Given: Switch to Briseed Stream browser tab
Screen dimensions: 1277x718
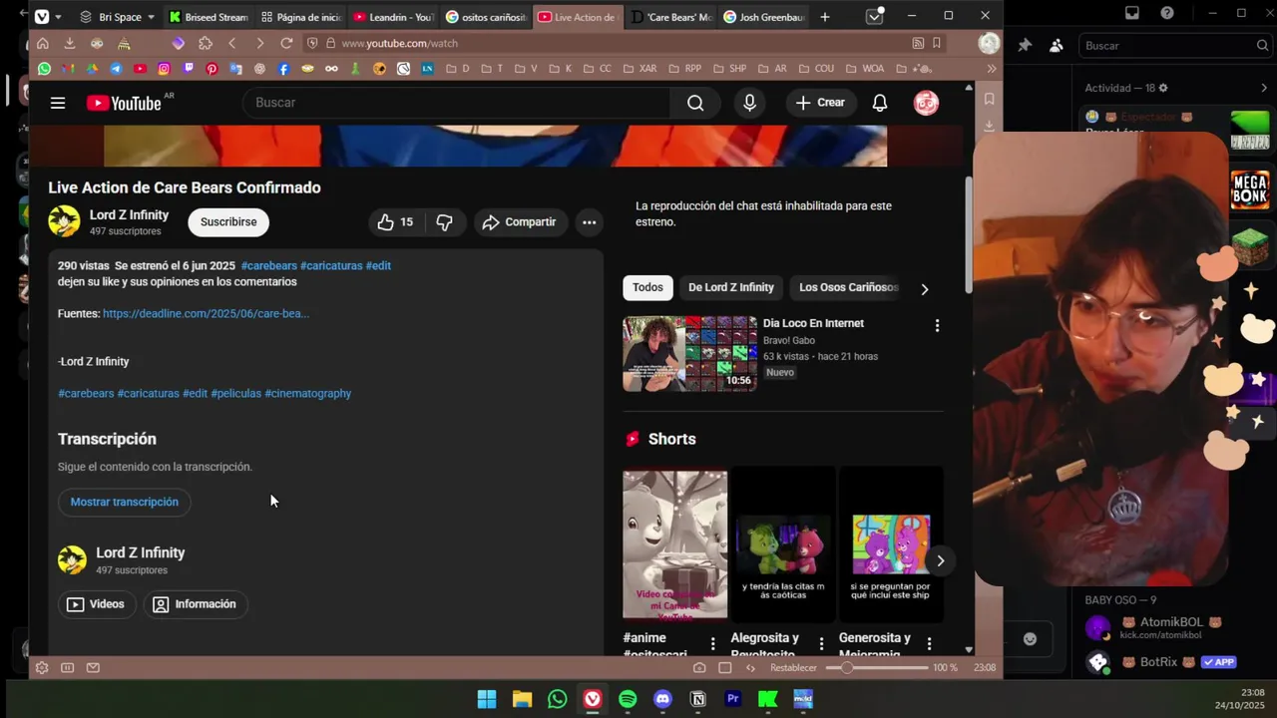Looking at the screenshot, I should click(x=209, y=17).
